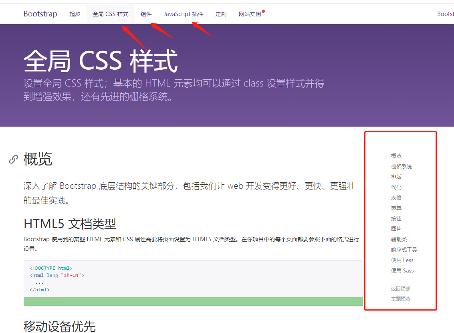Screen dimensions: 454x333
Task: Click the hero description starting 设置全局 CSS 样式
Action: click(174, 90)
